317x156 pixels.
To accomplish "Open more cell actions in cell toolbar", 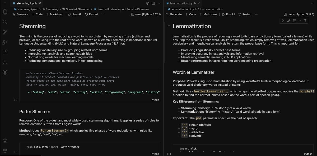I will (x=300, y=21).
